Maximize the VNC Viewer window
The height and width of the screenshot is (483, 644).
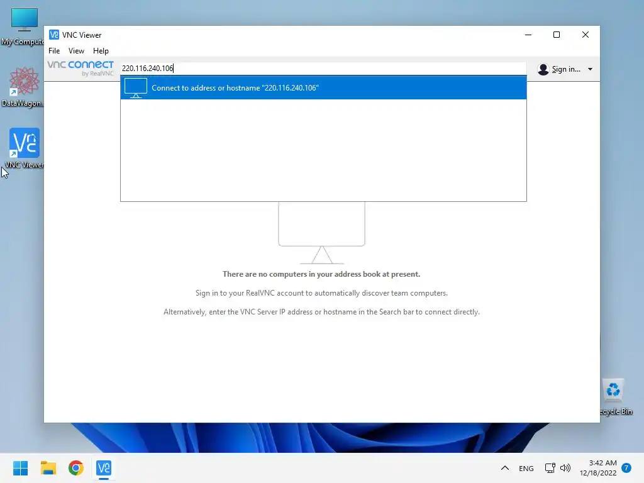pyautogui.click(x=557, y=35)
